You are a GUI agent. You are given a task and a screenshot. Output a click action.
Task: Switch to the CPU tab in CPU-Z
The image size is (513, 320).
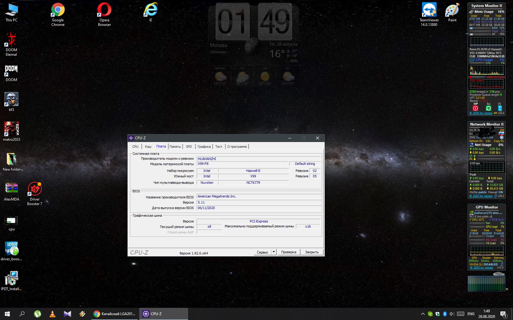click(x=135, y=147)
